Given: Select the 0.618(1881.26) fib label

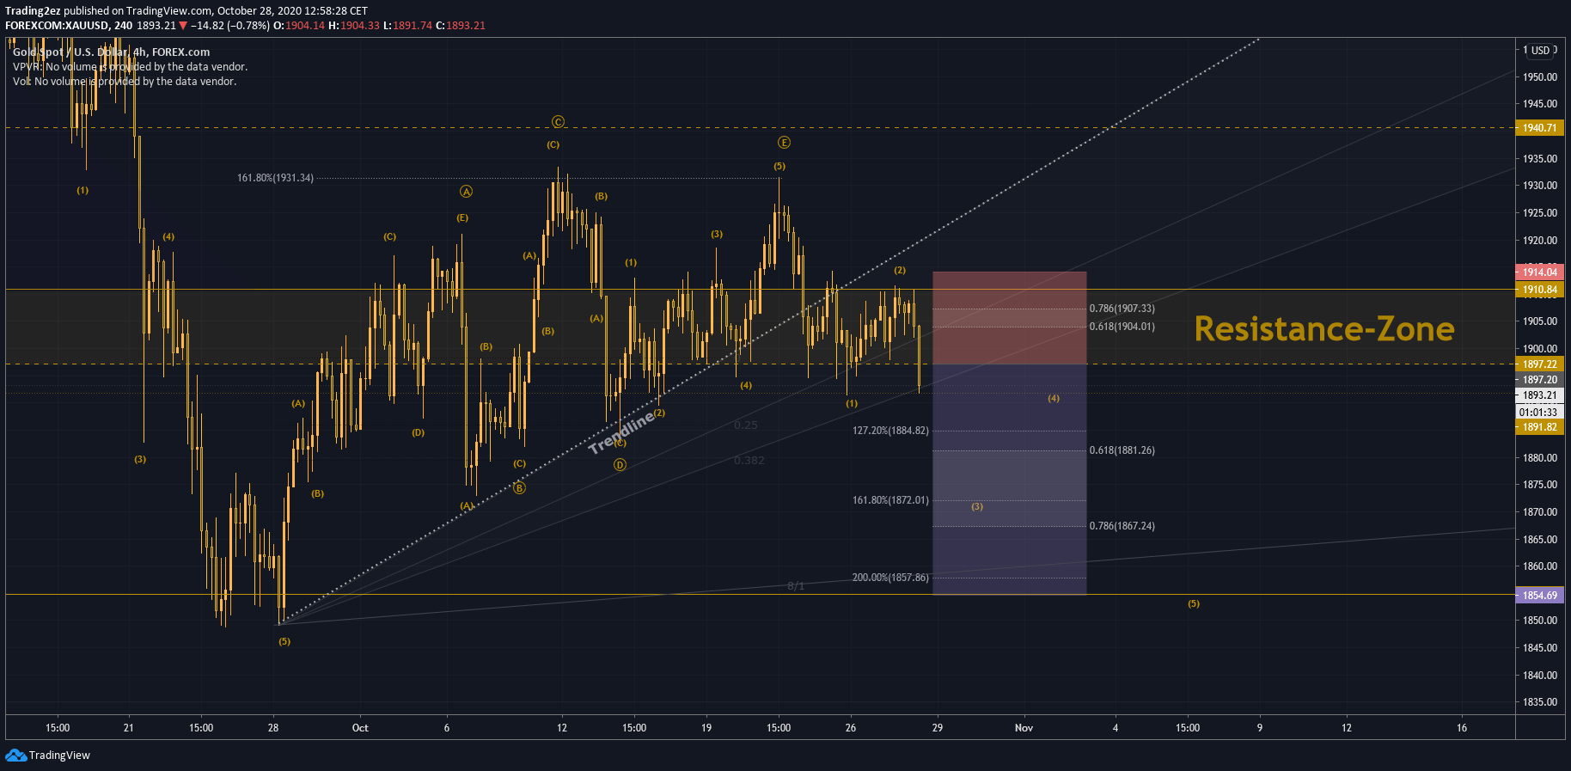Looking at the screenshot, I should tap(1122, 450).
